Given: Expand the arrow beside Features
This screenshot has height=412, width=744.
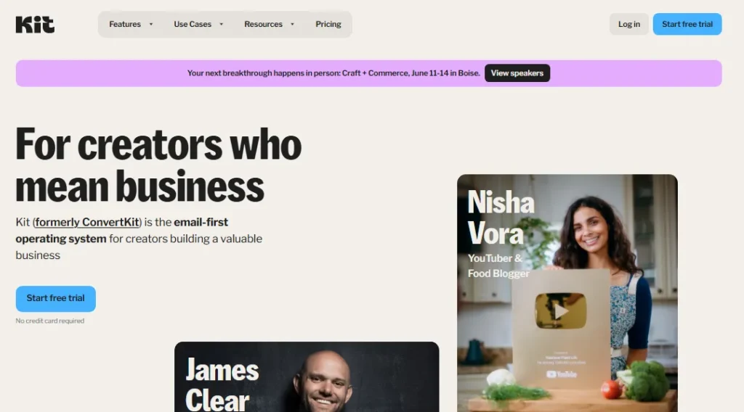Looking at the screenshot, I should point(151,24).
